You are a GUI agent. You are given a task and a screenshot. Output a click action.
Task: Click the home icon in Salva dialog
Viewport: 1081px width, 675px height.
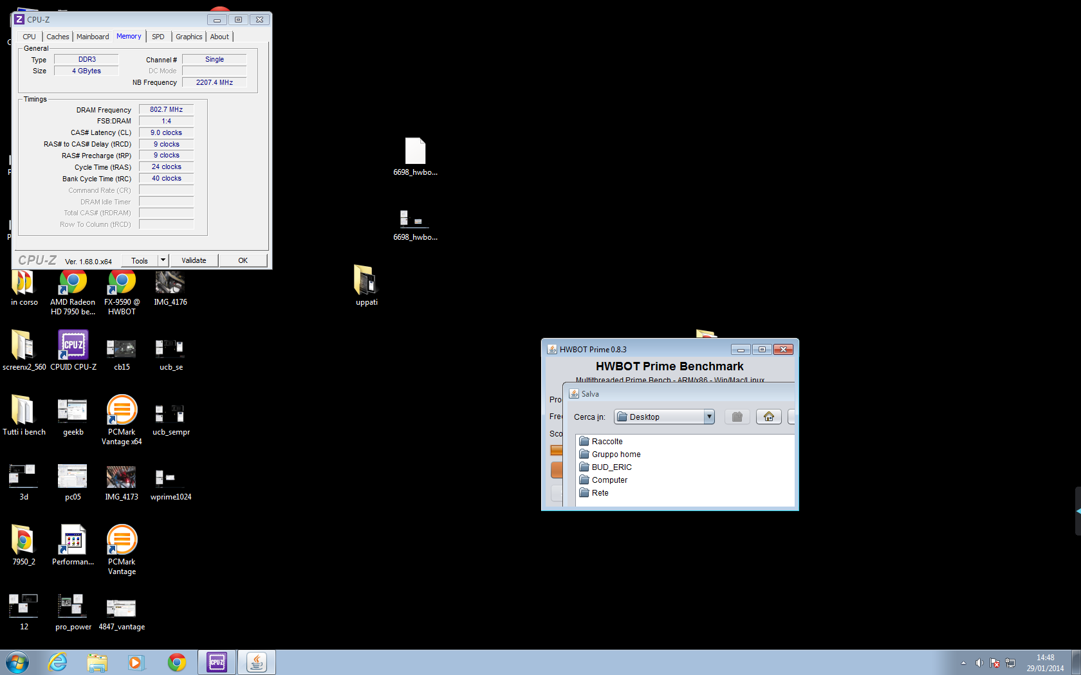click(x=769, y=417)
